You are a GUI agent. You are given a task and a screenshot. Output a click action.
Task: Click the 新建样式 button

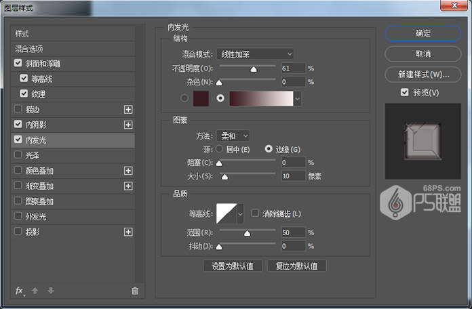[x=418, y=74]
